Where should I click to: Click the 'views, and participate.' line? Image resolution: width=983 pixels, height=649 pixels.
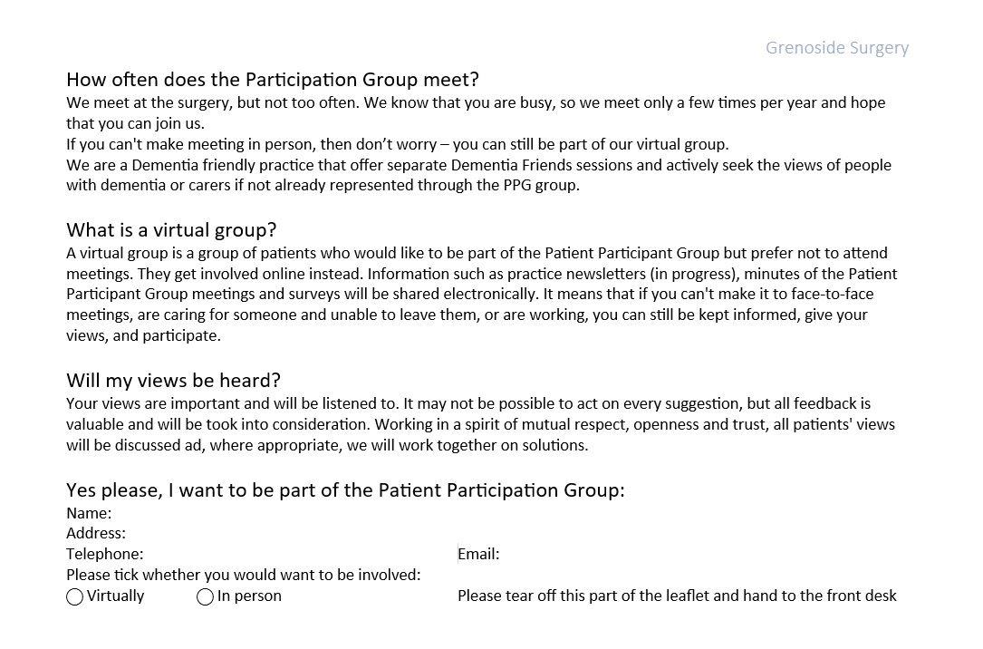[143, 335]
